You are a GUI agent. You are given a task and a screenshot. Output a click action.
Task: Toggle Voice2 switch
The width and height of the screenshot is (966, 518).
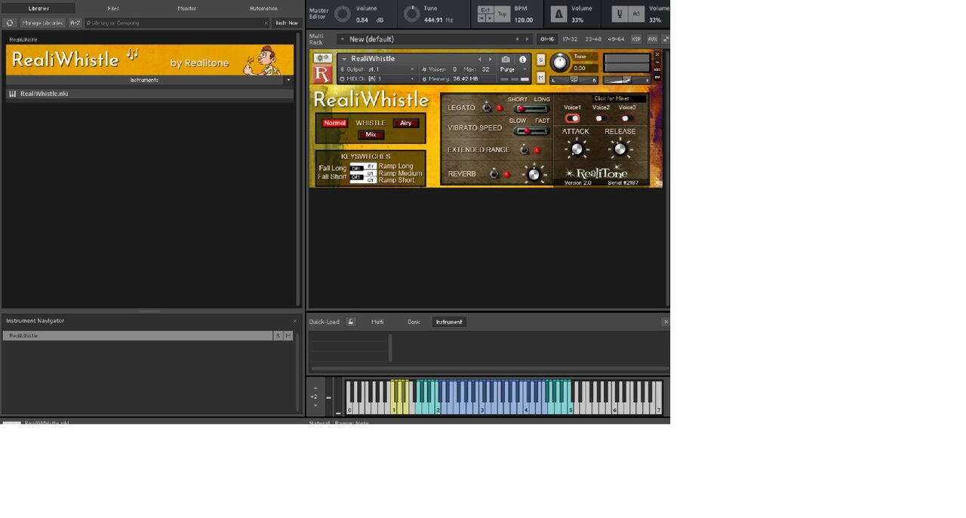601,118
